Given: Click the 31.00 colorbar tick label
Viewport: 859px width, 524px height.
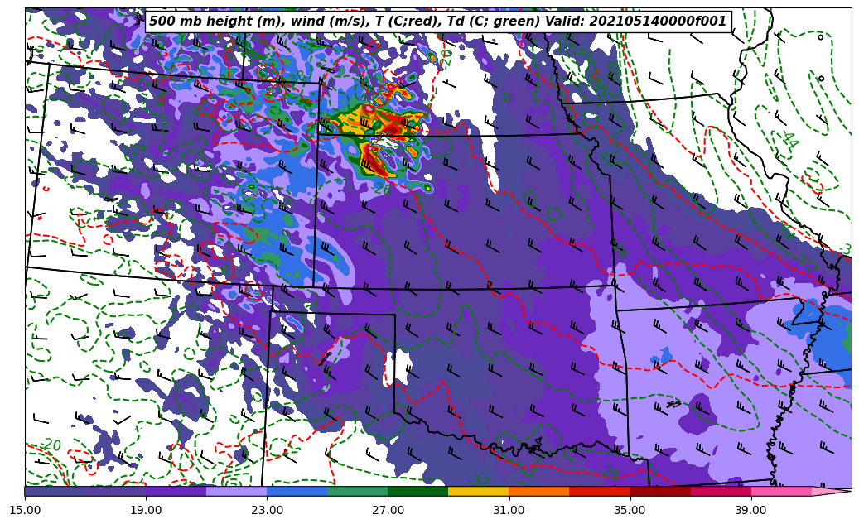Looking at the screenshot, I should pos(509,510).
